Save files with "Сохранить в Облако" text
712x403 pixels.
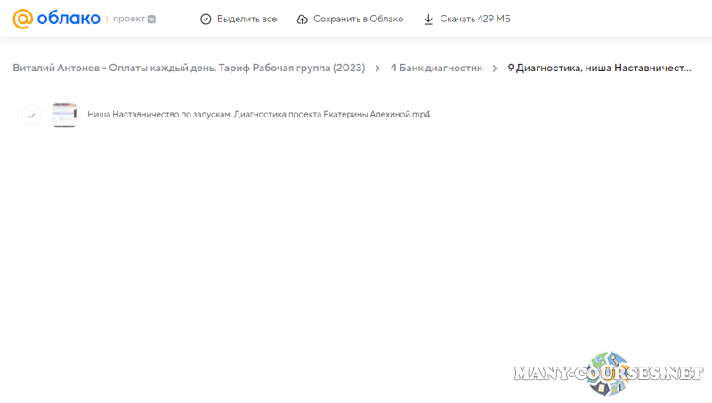(x=358, y=19)
